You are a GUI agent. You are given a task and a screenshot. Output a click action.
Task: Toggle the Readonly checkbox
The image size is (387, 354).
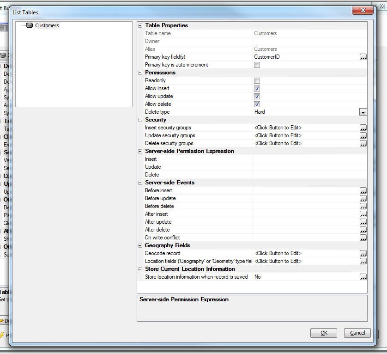tap(257, 81)
